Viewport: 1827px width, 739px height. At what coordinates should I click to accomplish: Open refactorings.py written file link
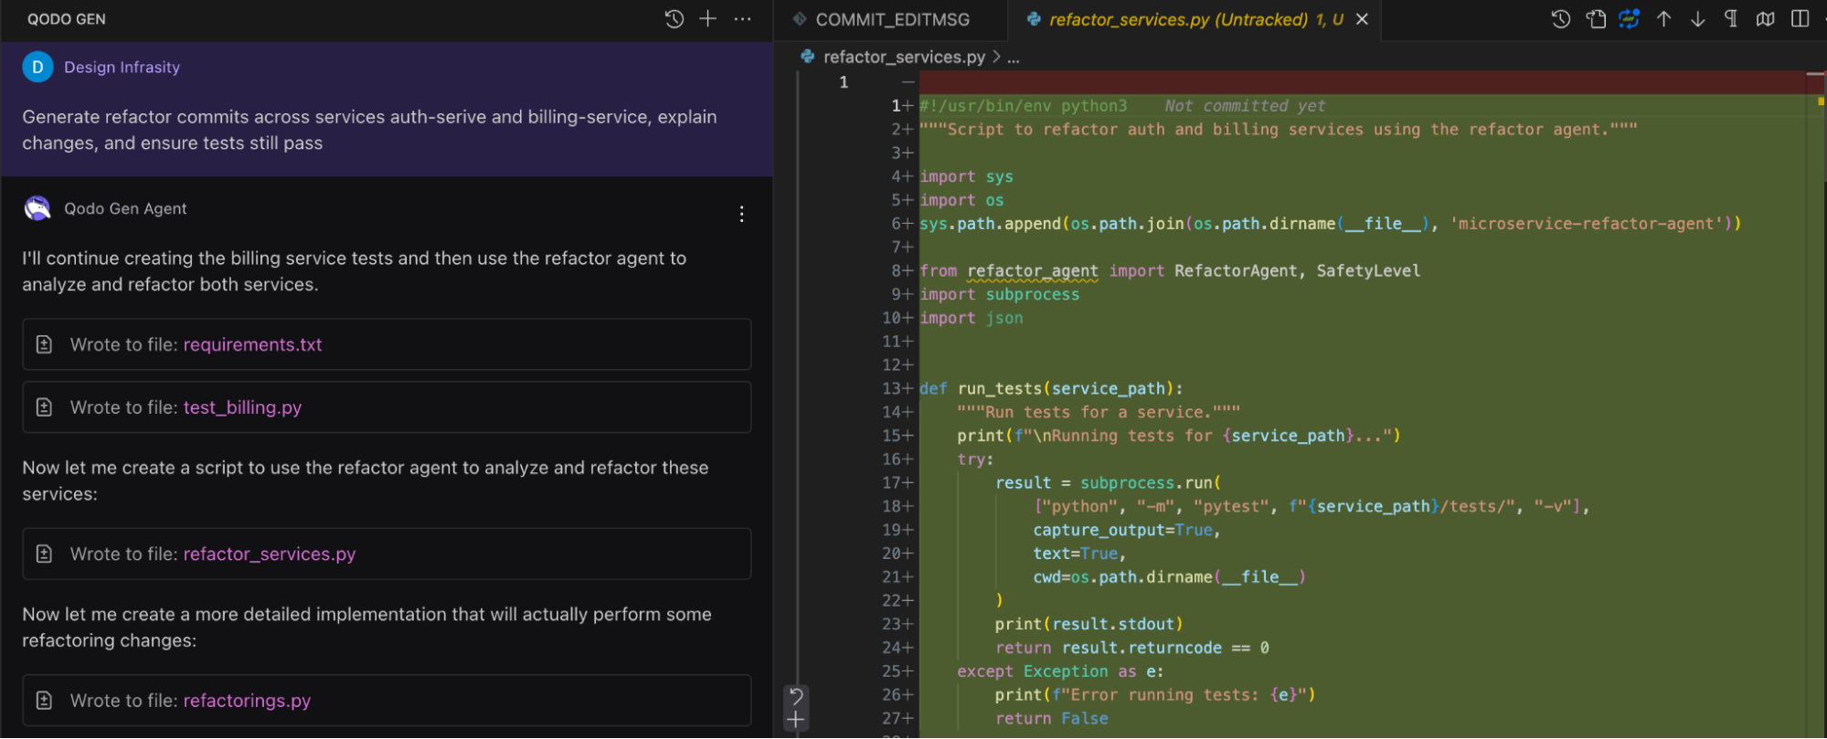(x=247, y=701)
